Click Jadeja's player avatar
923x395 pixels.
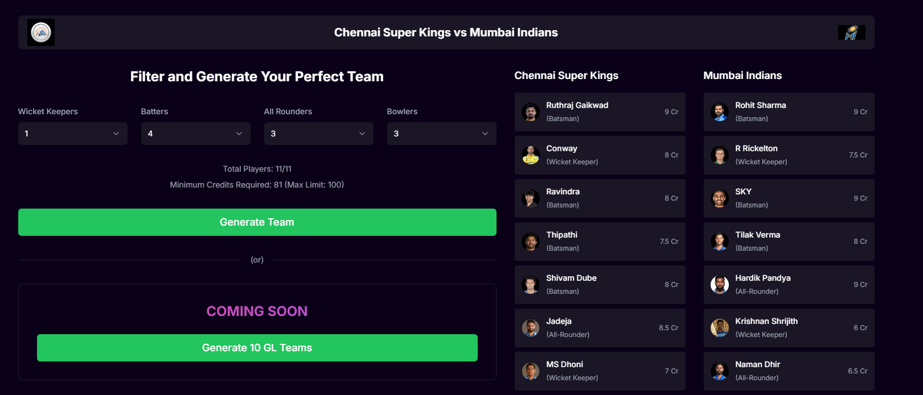(x=531, y=328)
